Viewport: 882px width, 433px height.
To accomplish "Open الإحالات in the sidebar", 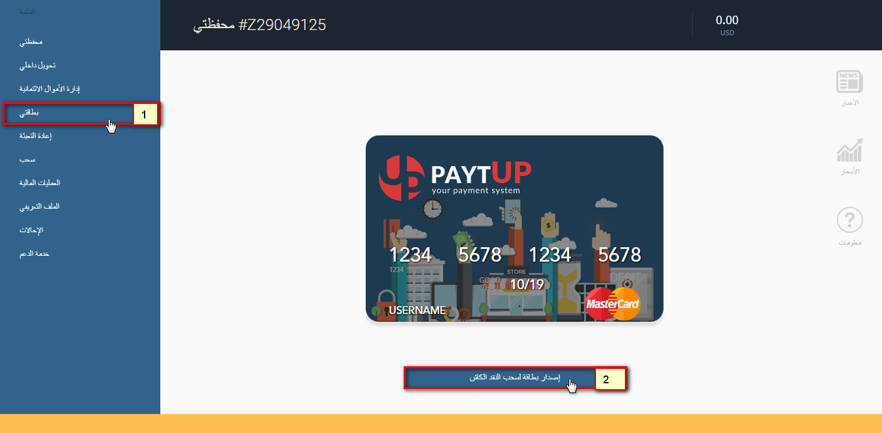I will point(31,230).
